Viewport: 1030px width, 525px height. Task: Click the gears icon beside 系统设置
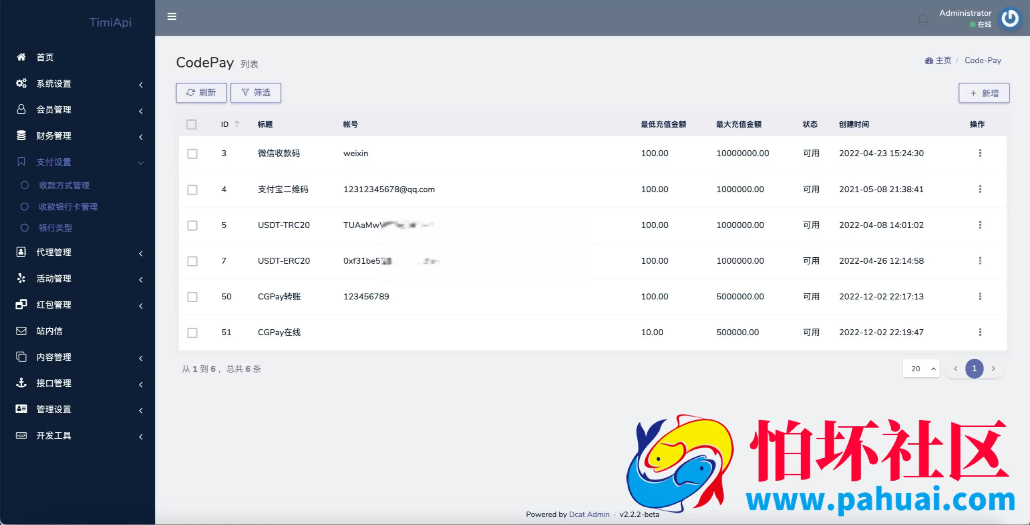pos(21,83)
